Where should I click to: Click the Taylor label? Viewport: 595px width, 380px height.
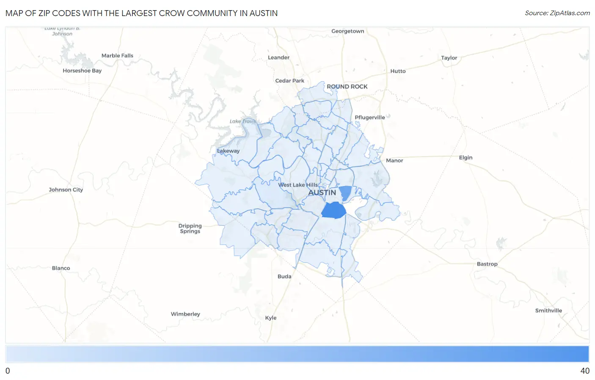tap(449, 58)
